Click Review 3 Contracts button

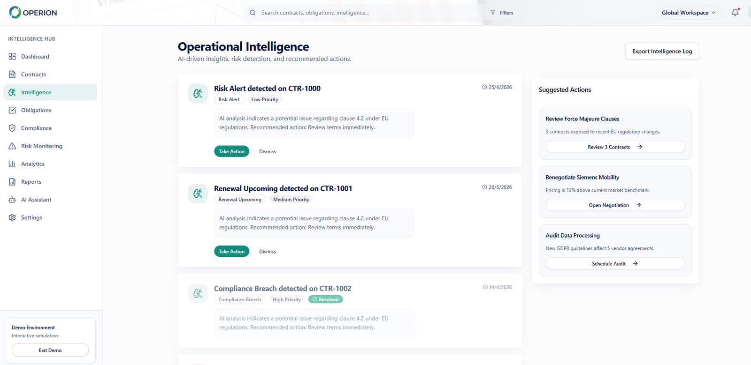click(615, 147)
